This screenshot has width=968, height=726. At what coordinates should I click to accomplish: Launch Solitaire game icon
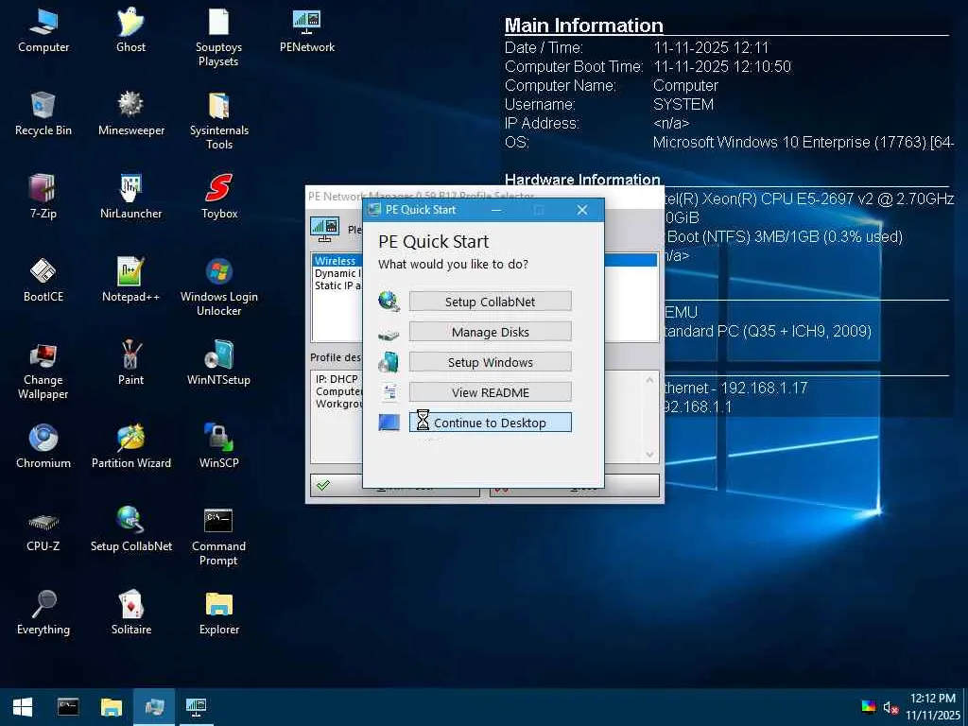(130, 613)
